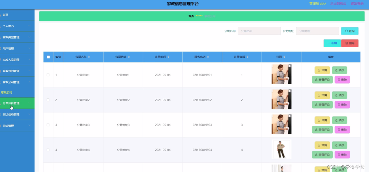The image size is (369, 172).
Task: Sort table by 注册金额 column arrows
Action: pyautogui.click(x=247, y=57)
